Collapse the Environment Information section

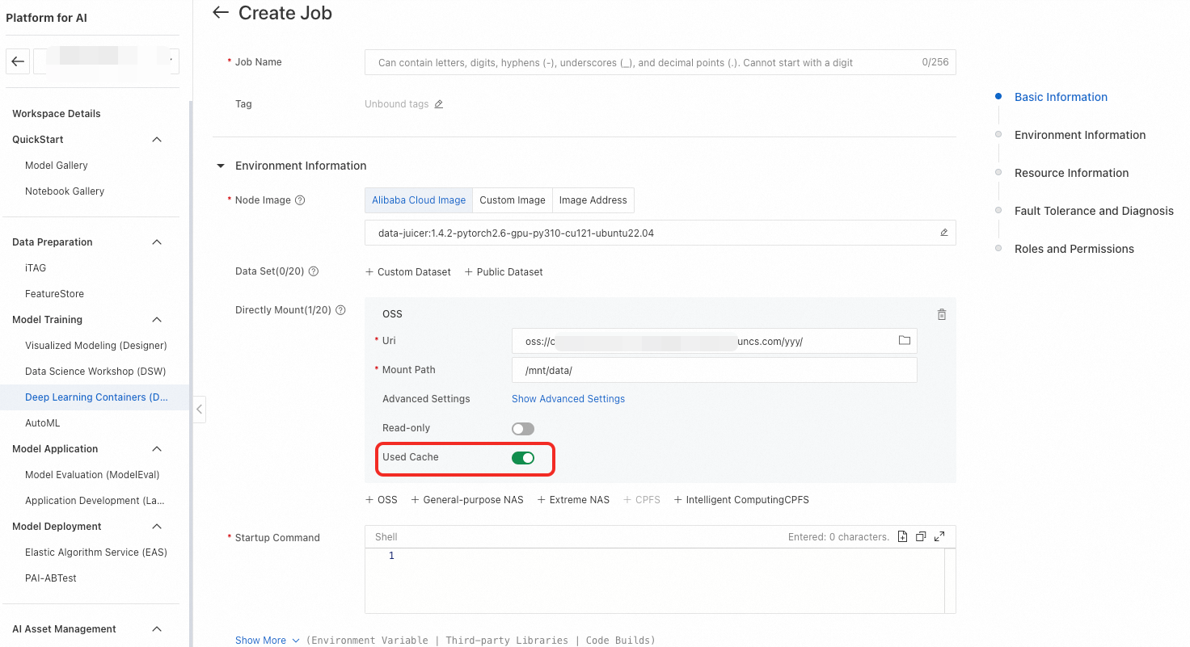click(x=220, y=166)
